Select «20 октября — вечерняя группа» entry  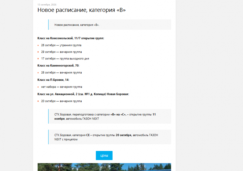point(61,101)
